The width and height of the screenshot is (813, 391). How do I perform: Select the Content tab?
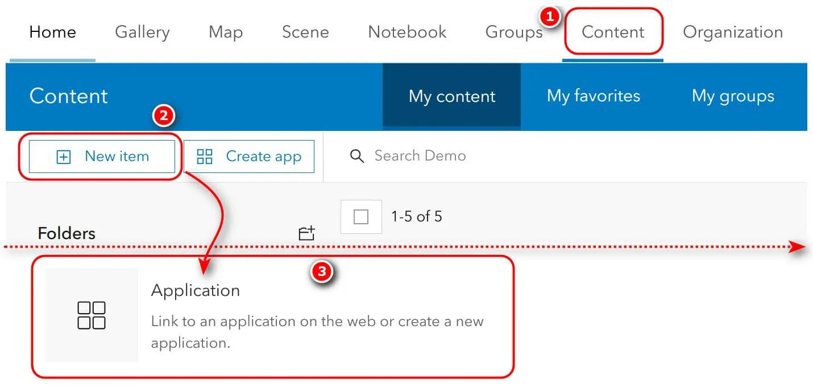pos(613,32)
